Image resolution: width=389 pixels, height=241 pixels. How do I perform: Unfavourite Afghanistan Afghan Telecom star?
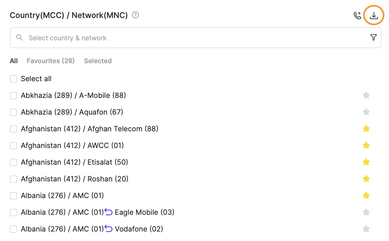pos(366,129)
